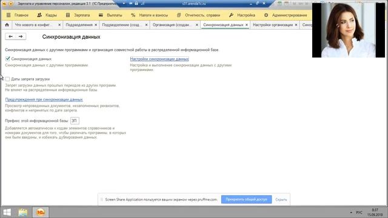The height and width of the screenshot is (218, 388).
Task: Click the pin icon on remote connection bar
Action: pos(130,4)
